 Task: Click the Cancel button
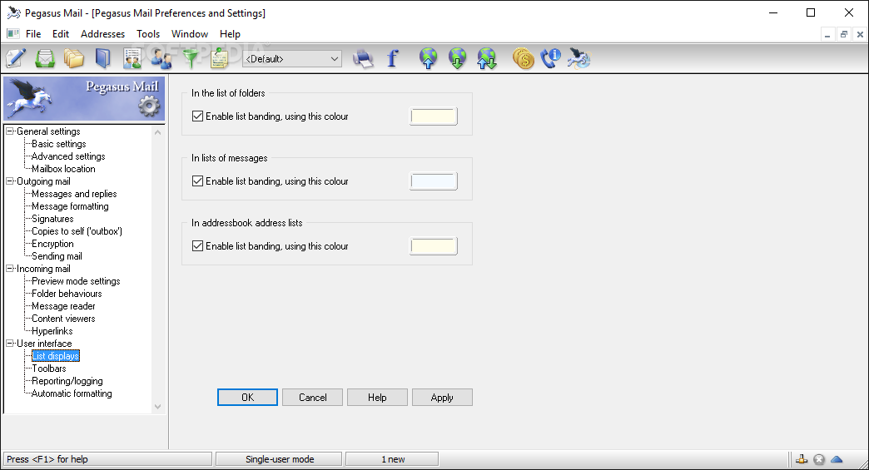tap(313, 398)
